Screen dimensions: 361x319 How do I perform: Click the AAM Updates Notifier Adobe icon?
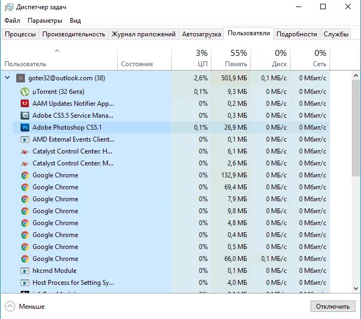pyautogui.click(x=25, y=104)
